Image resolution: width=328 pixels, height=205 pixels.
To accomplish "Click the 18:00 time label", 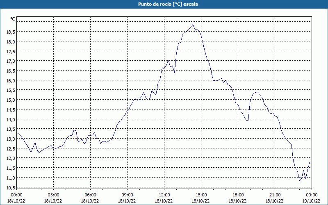I will point(238,195).
